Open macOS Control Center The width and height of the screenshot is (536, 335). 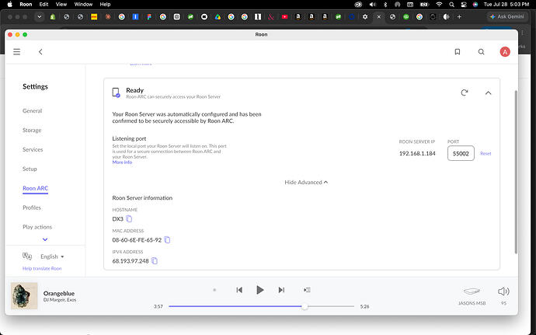pos(464,5)
